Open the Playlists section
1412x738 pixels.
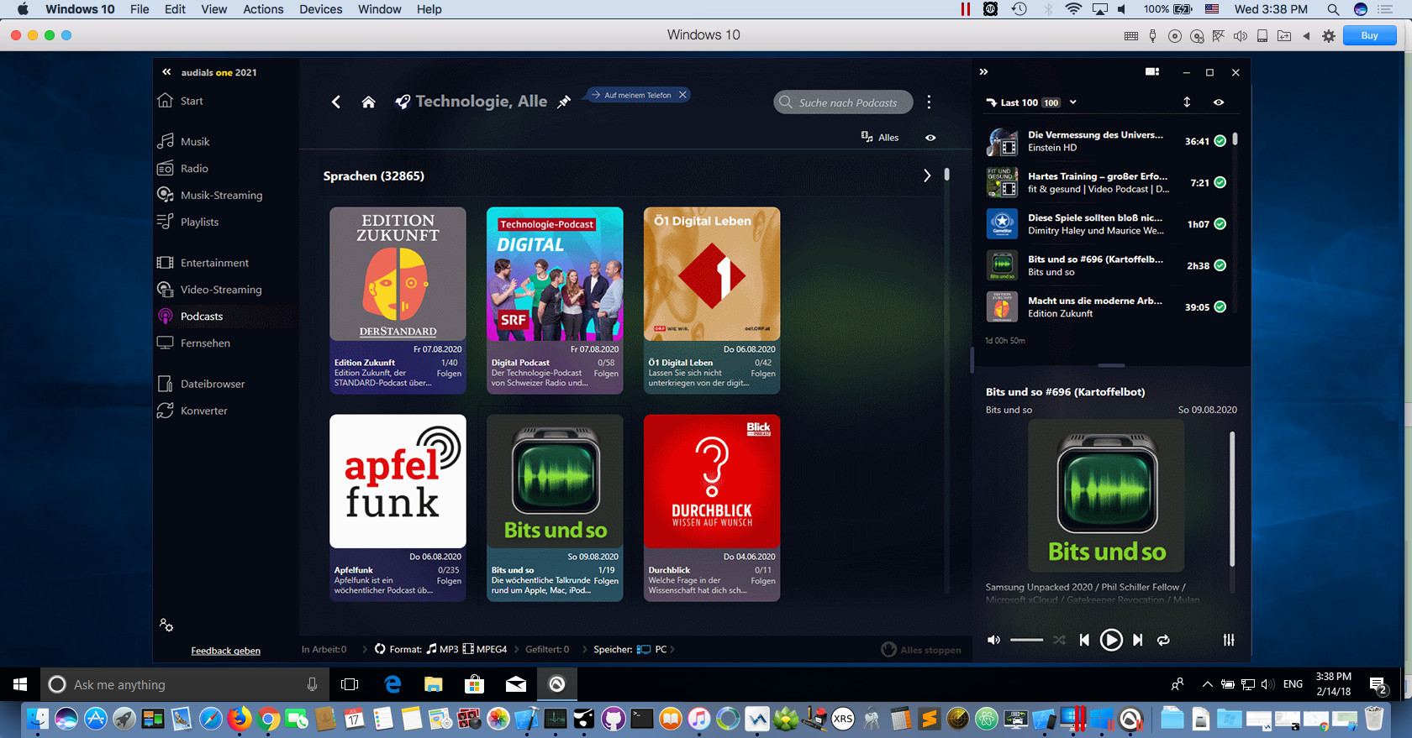click(198, 222)
